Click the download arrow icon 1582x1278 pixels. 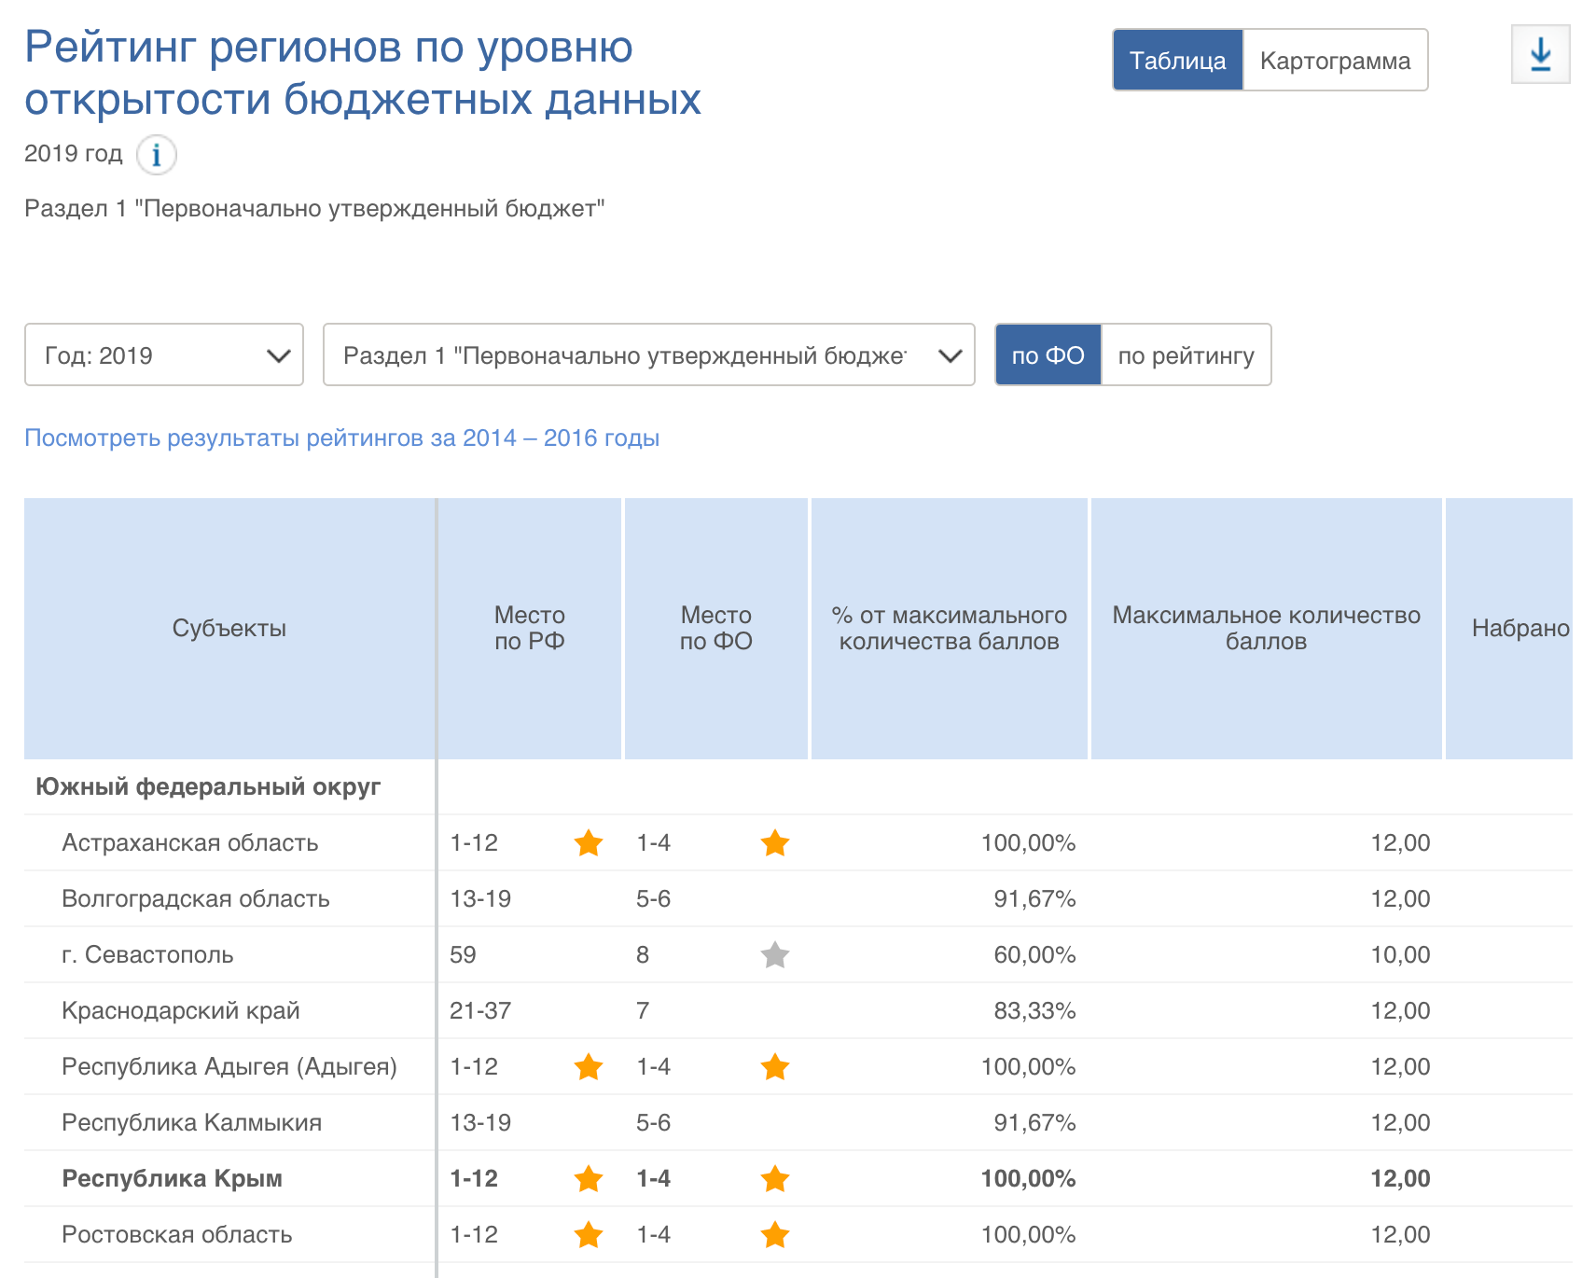tap(1540, 55)
